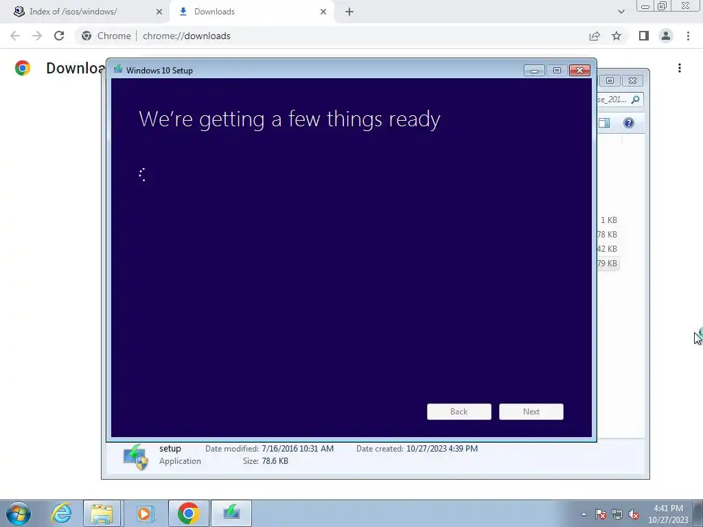Viewport: 703px width, 527px height.
Task: Bookmark this page with the star
Action: point(616,36)
